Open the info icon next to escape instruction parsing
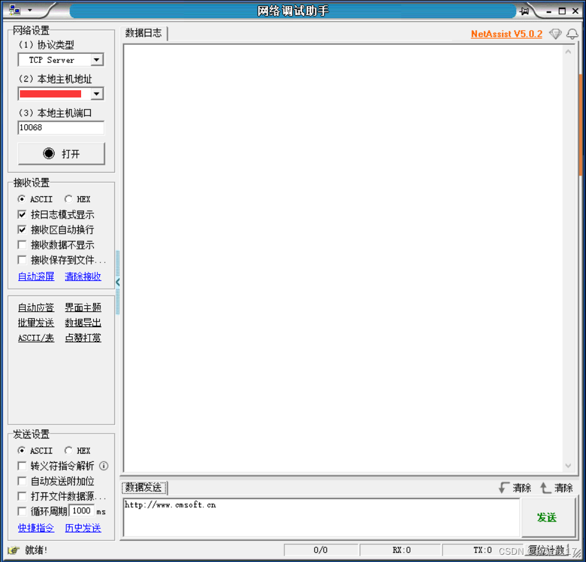The width and height of the screenshot is (586, 562). pyautogui.click(x=103, y=466)
